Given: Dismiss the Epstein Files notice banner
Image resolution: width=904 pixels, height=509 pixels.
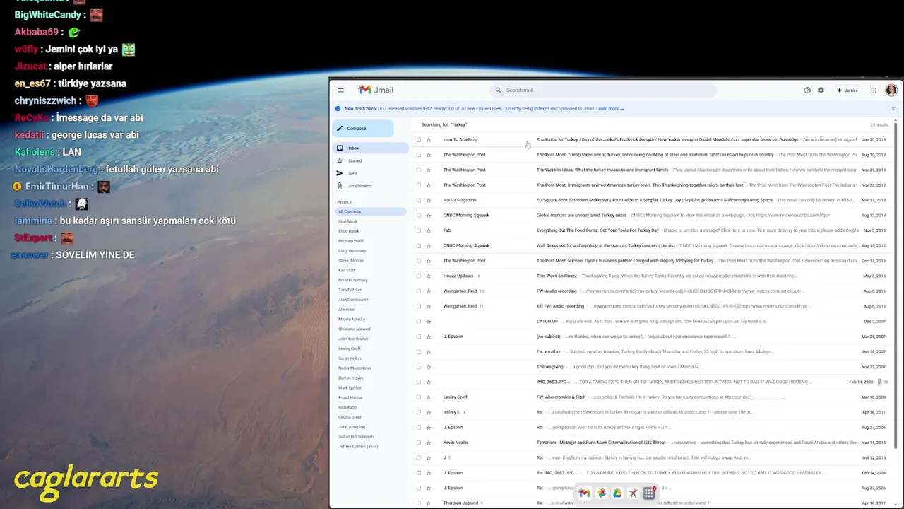Looking at the screenshot, I should [x=893, y=109].
